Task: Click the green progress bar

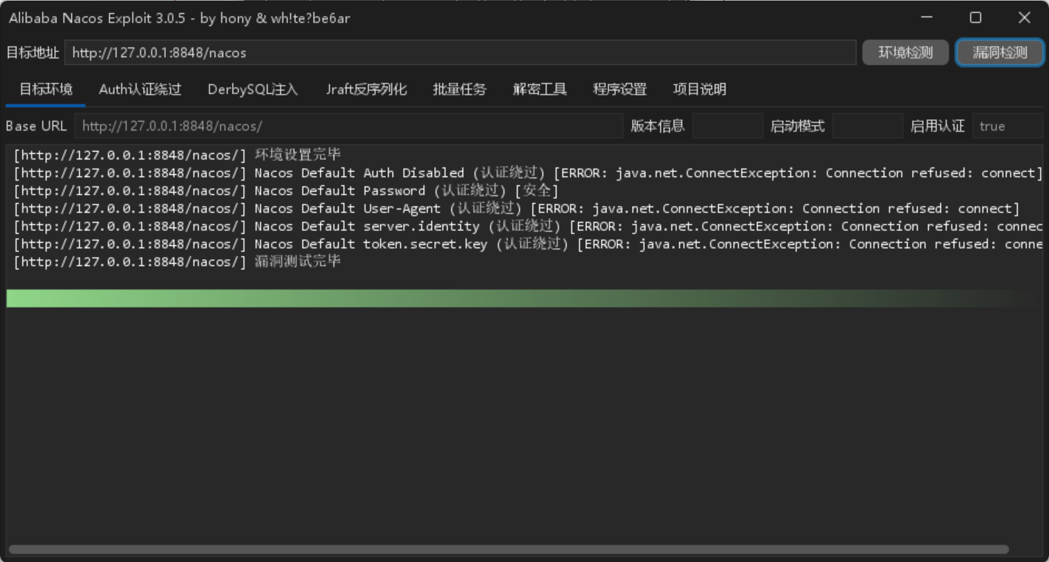Action: click(x=524, y=298)
